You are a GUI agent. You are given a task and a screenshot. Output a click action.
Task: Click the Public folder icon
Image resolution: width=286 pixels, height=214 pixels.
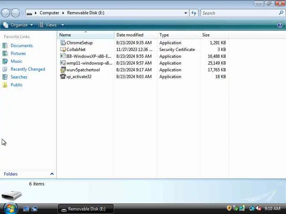pos(5,85)
